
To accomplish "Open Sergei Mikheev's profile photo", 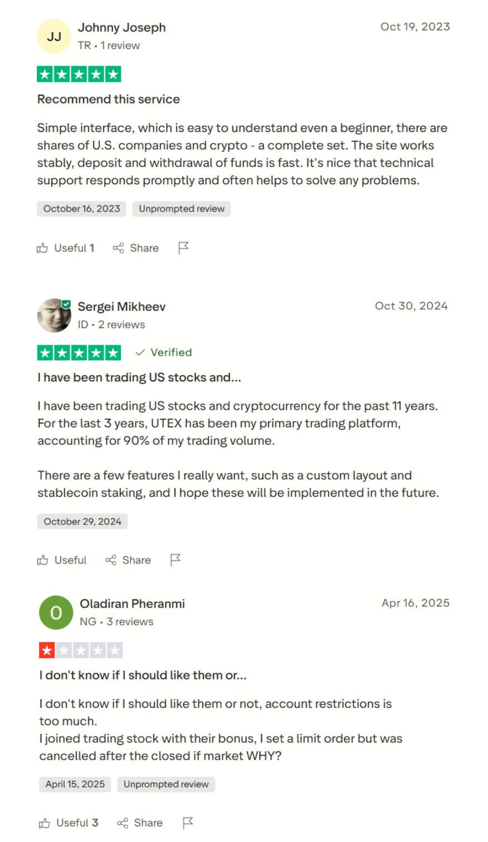I will click(54, 315).
